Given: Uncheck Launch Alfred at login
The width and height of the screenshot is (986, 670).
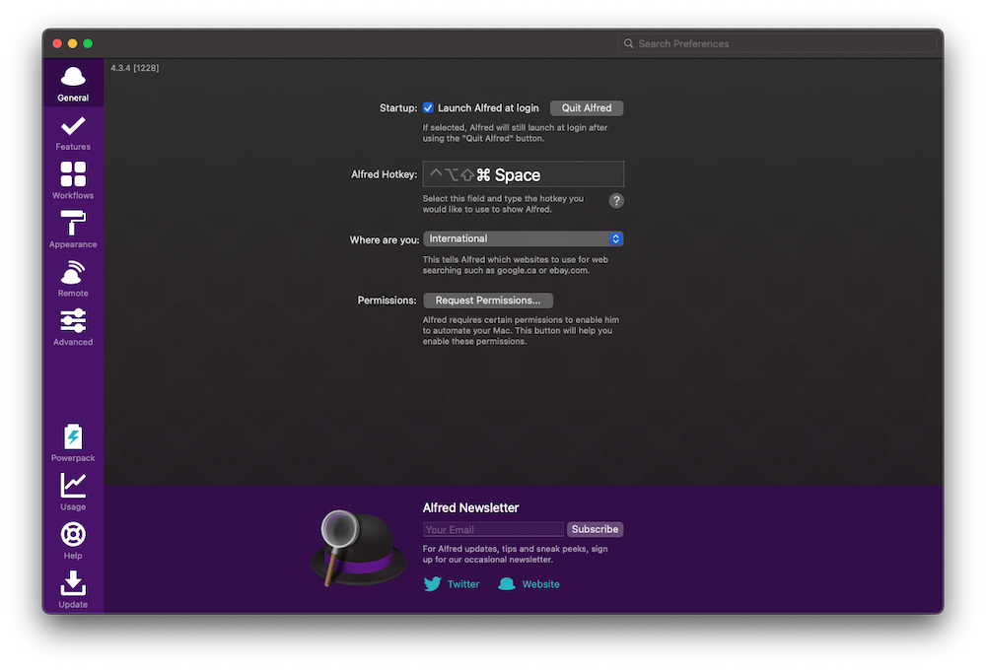Looking at the screenshot, I should 429,108.
